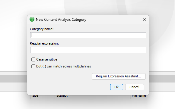
Task: Sort the list by the Size column
Action: [35, 96]
